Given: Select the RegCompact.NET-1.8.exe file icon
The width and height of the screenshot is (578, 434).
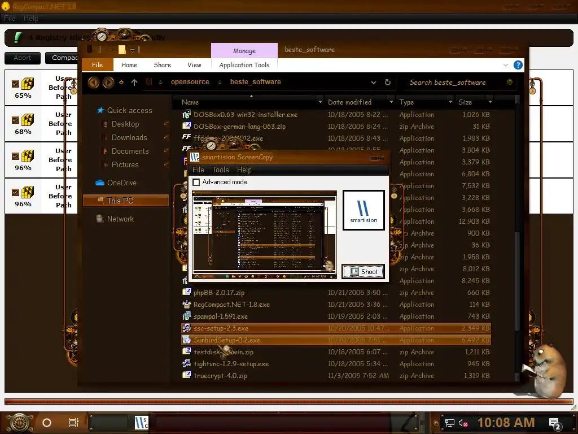Looking at the screenshot, I should [x=187, y=305].
